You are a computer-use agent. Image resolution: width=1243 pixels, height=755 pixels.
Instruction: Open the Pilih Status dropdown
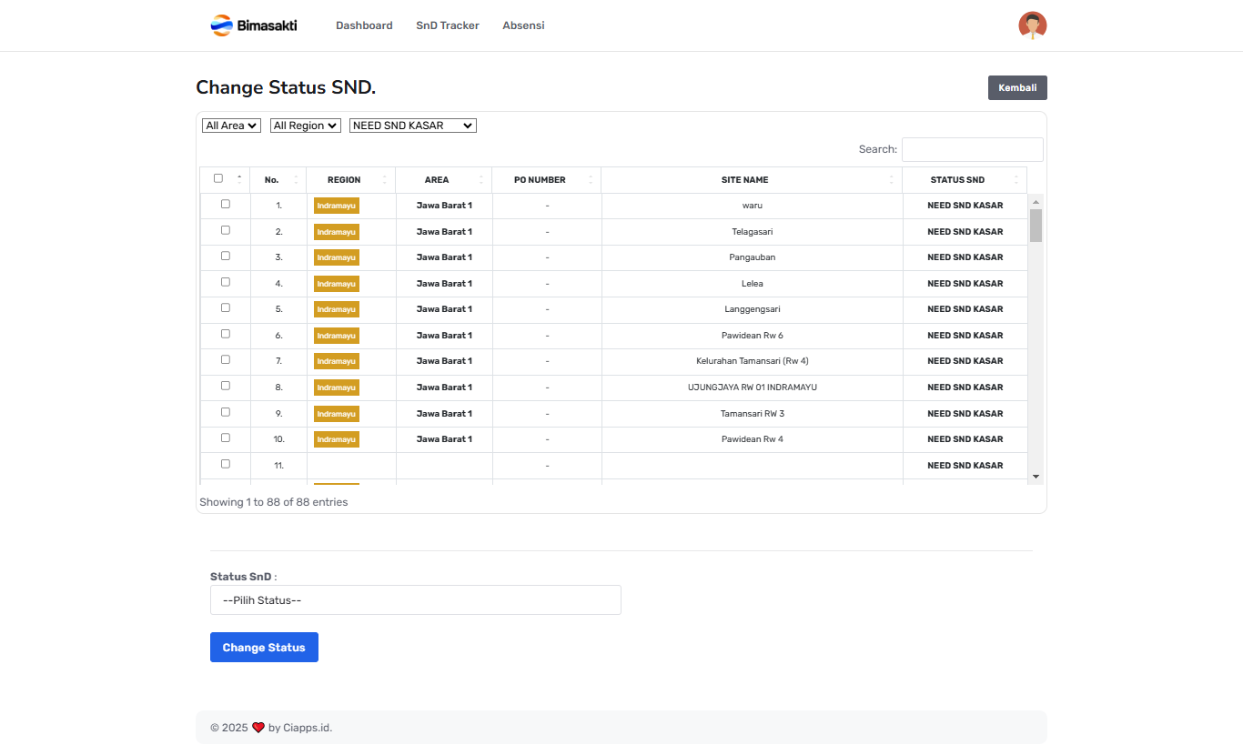tap(415, 600)
